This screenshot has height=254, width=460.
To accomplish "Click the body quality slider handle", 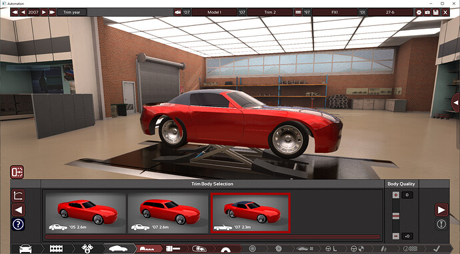I will pyautogui.click(x=396, y=216).
